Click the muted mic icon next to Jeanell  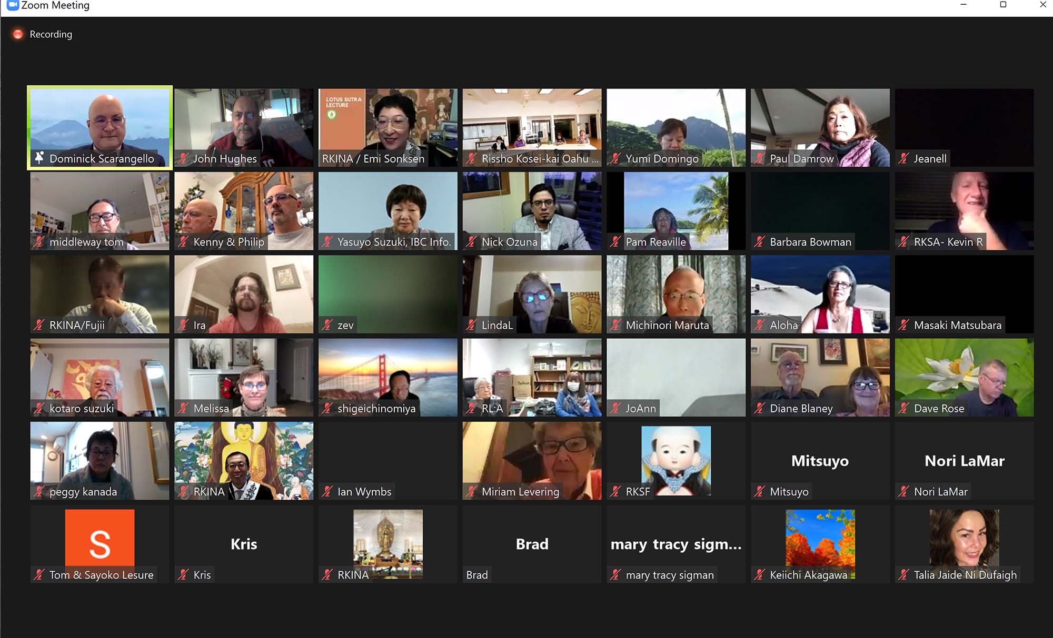pos(903,158)
